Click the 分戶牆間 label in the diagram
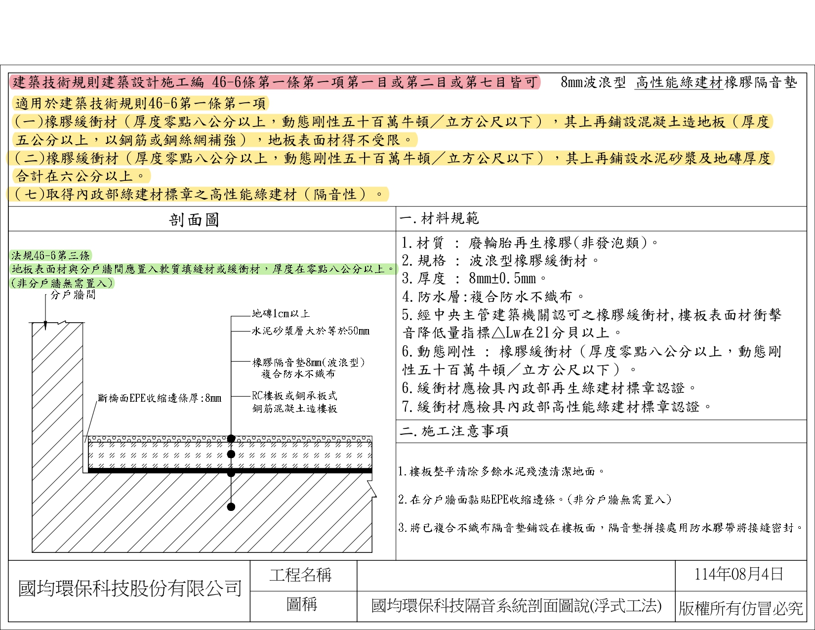 click(x=73, y=295)
